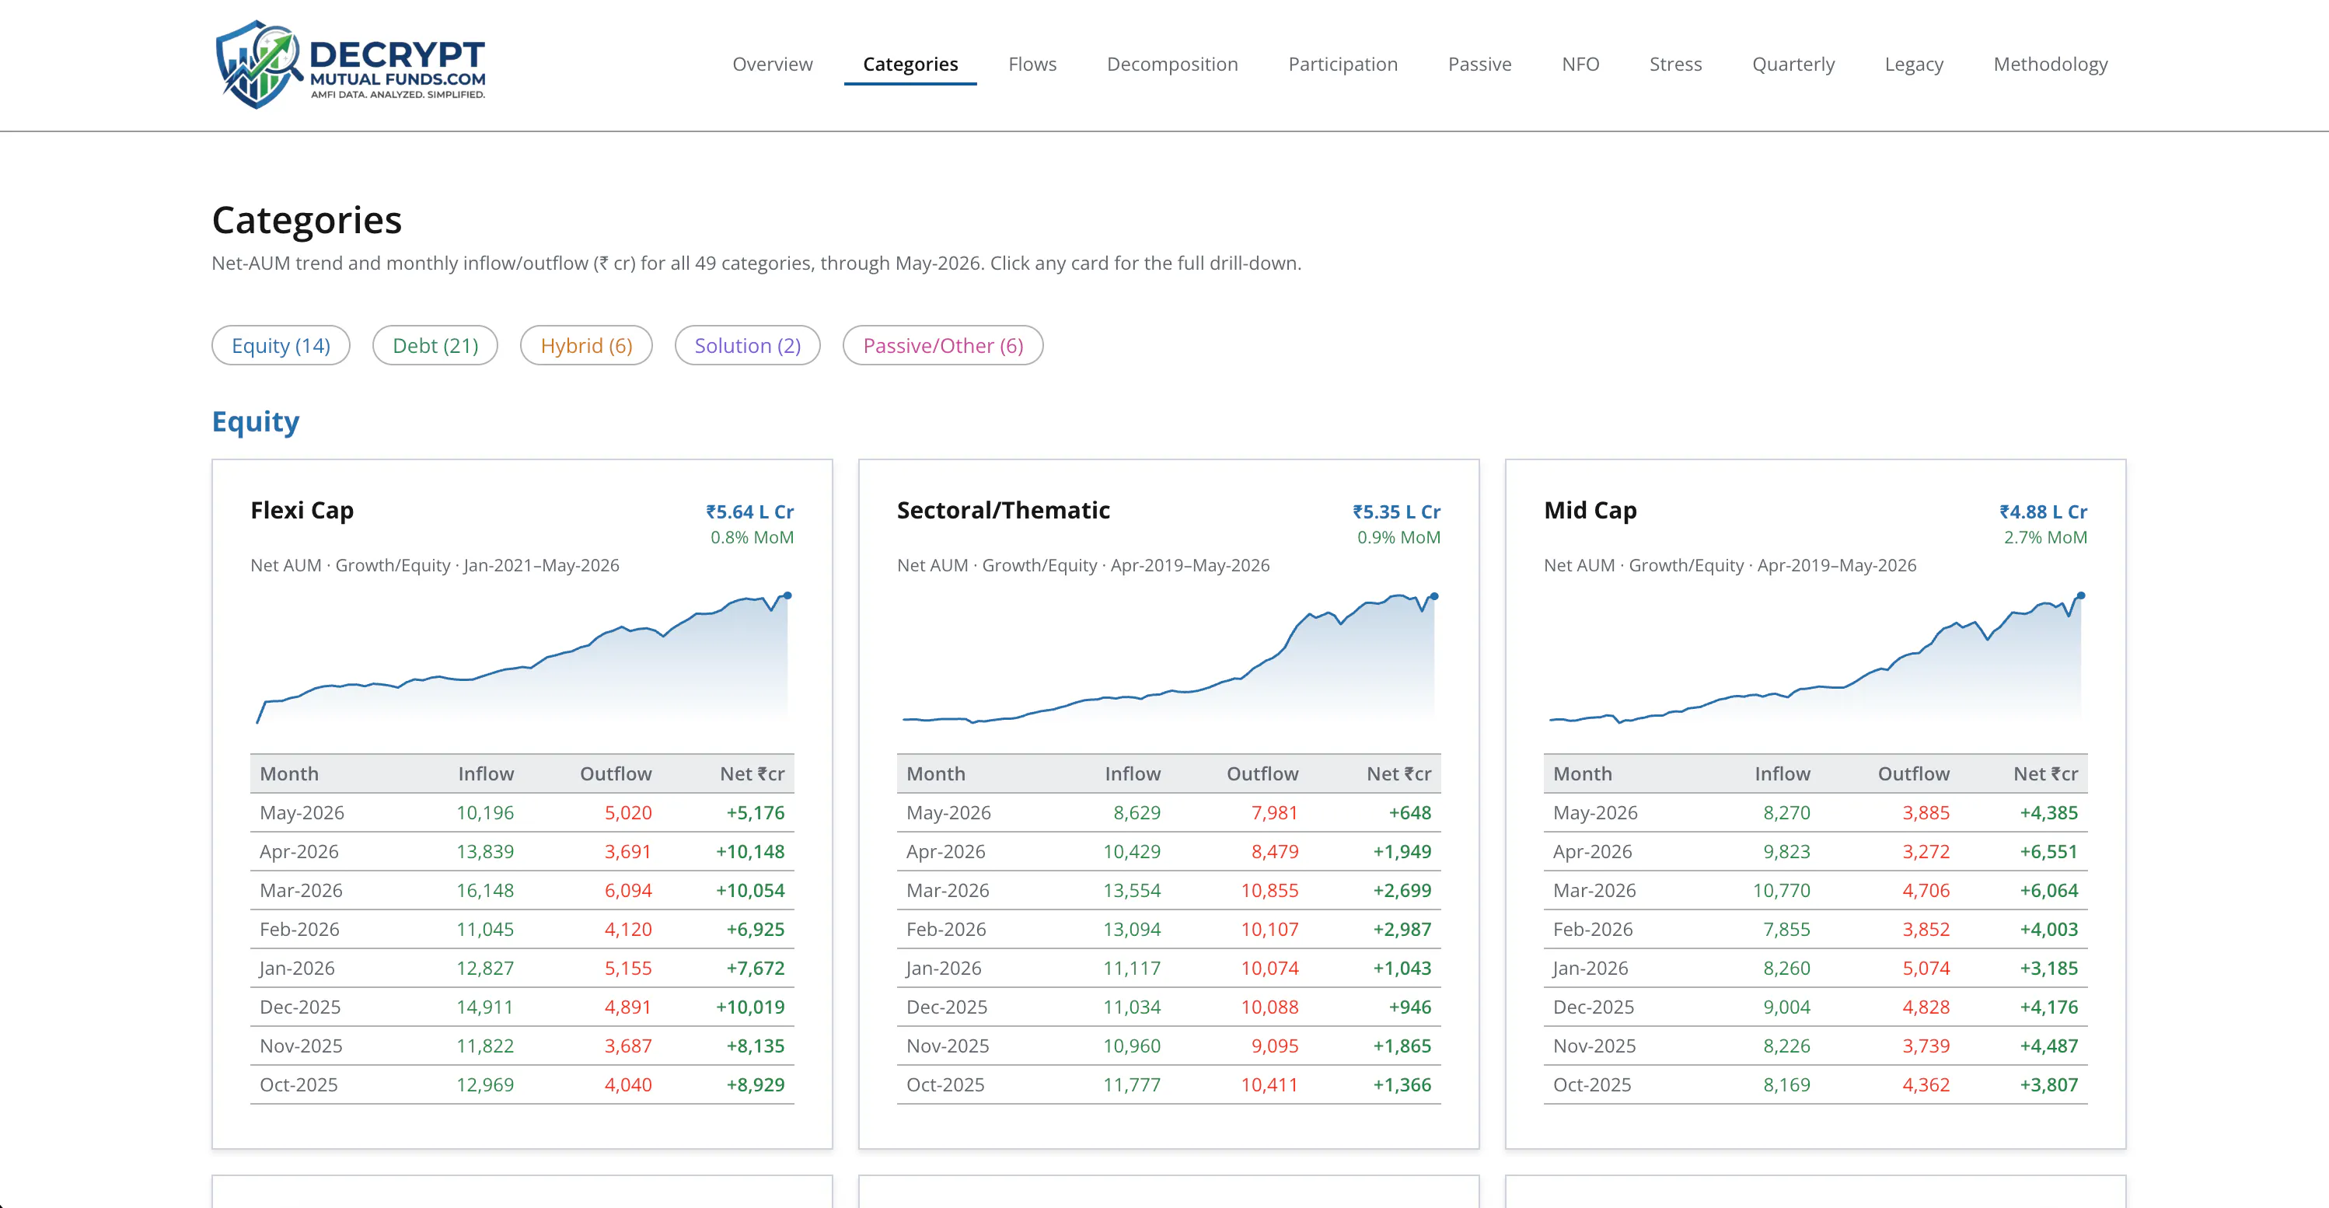Screen dimensions: 2329x1208
Task: Click Flexi Cap Dec-2025 net +10,019
Action: tap(750, 1007)
